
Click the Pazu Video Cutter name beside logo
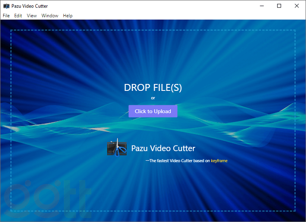point(163,149)
